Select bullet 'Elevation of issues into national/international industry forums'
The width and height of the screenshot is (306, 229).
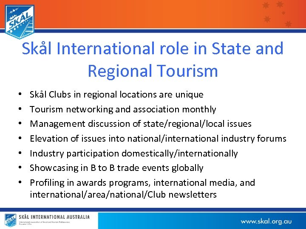point(158,139)
